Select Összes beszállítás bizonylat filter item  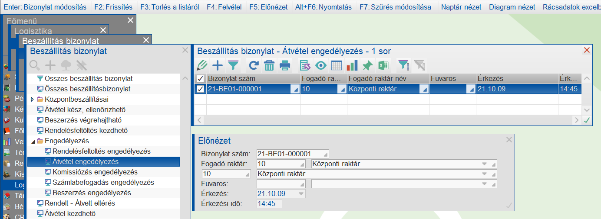[x=89, y=79]
